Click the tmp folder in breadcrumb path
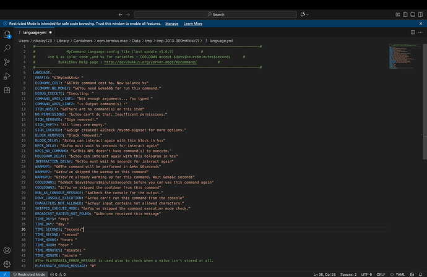Viewport: 427px width, 277px height. coord(148,41)
